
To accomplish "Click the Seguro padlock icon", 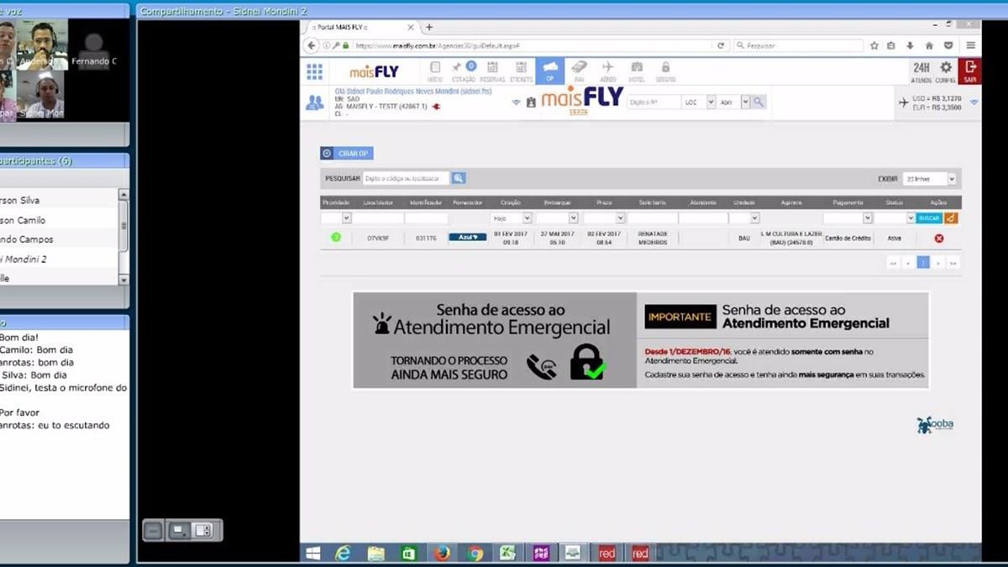I will [665, 71].
